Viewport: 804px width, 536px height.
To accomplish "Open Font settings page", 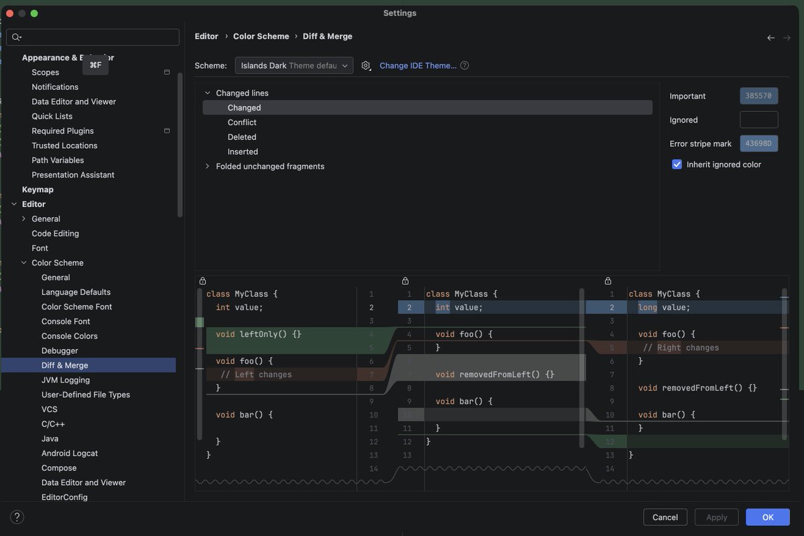I will click(40, 249).
